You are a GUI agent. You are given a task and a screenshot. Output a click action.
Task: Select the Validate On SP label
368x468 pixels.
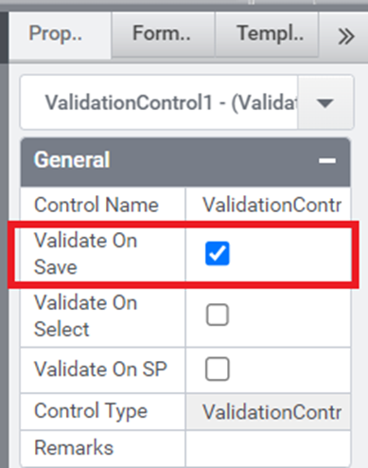(x=100, y=369)
